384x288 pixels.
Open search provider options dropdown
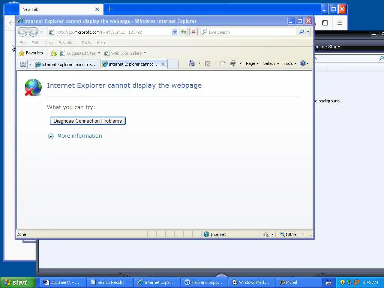(x=308, y=32)
